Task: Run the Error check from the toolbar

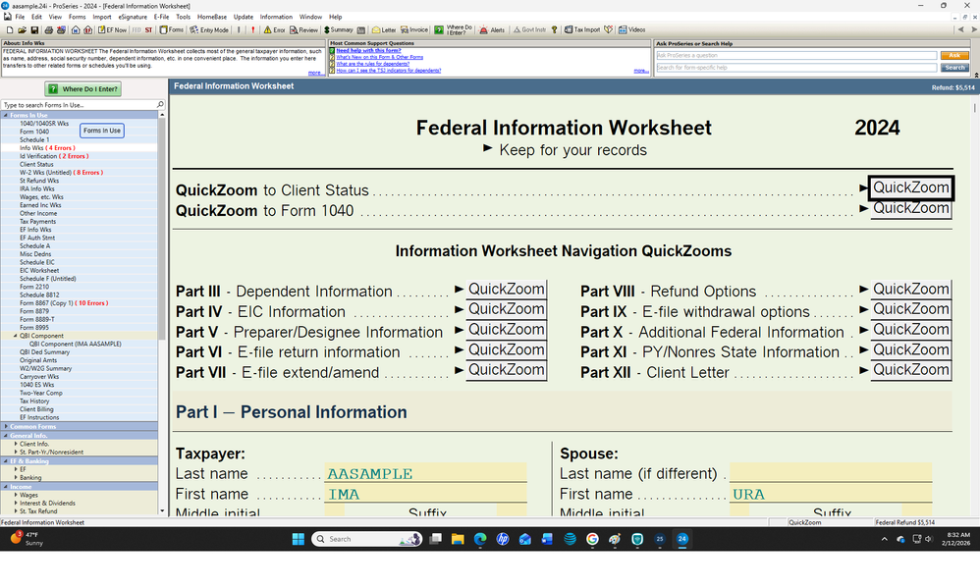Action: (x=275, y=30)
